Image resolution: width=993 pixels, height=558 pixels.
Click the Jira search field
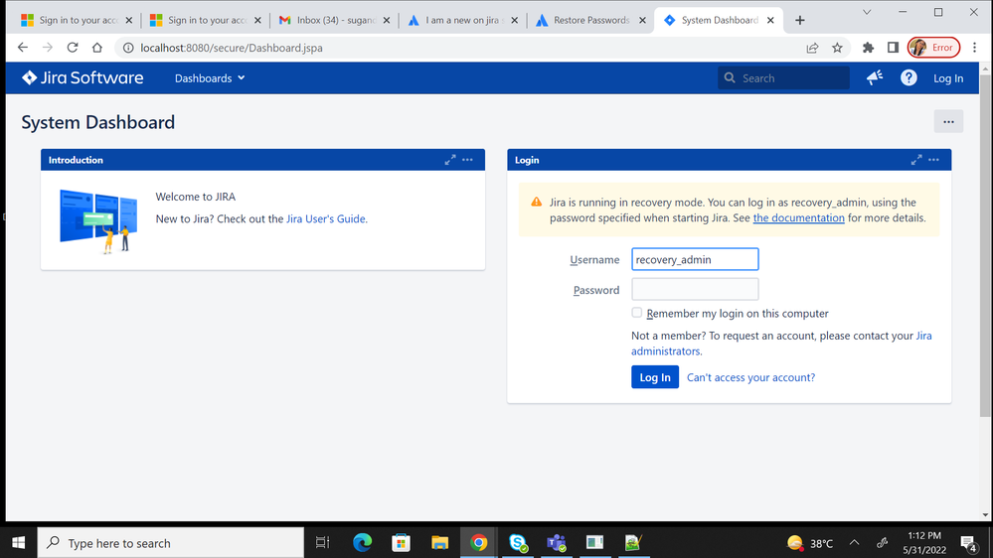click(783, 77)
